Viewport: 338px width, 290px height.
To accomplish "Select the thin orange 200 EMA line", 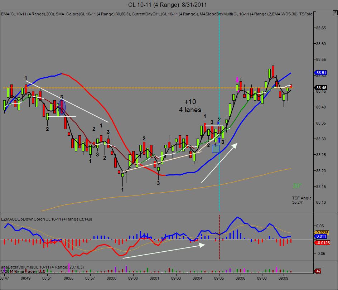I will (x=166, y=192).
